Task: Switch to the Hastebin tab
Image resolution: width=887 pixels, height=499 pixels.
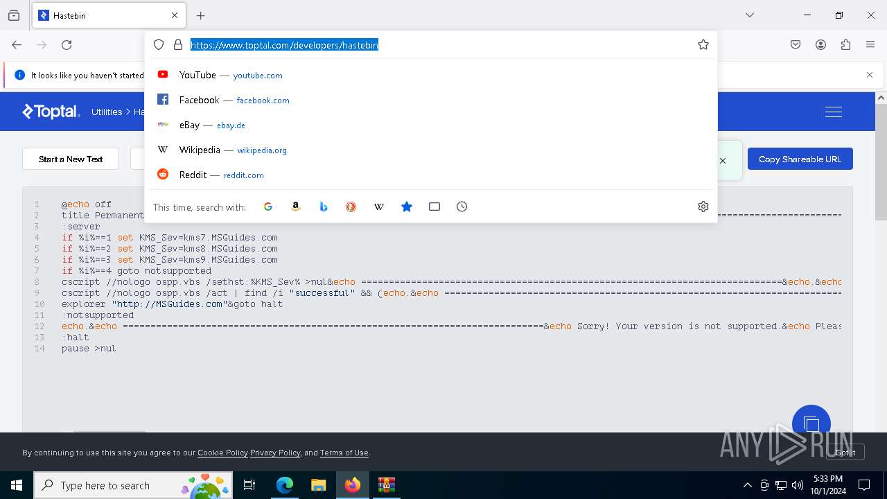Action: [109, 15]
